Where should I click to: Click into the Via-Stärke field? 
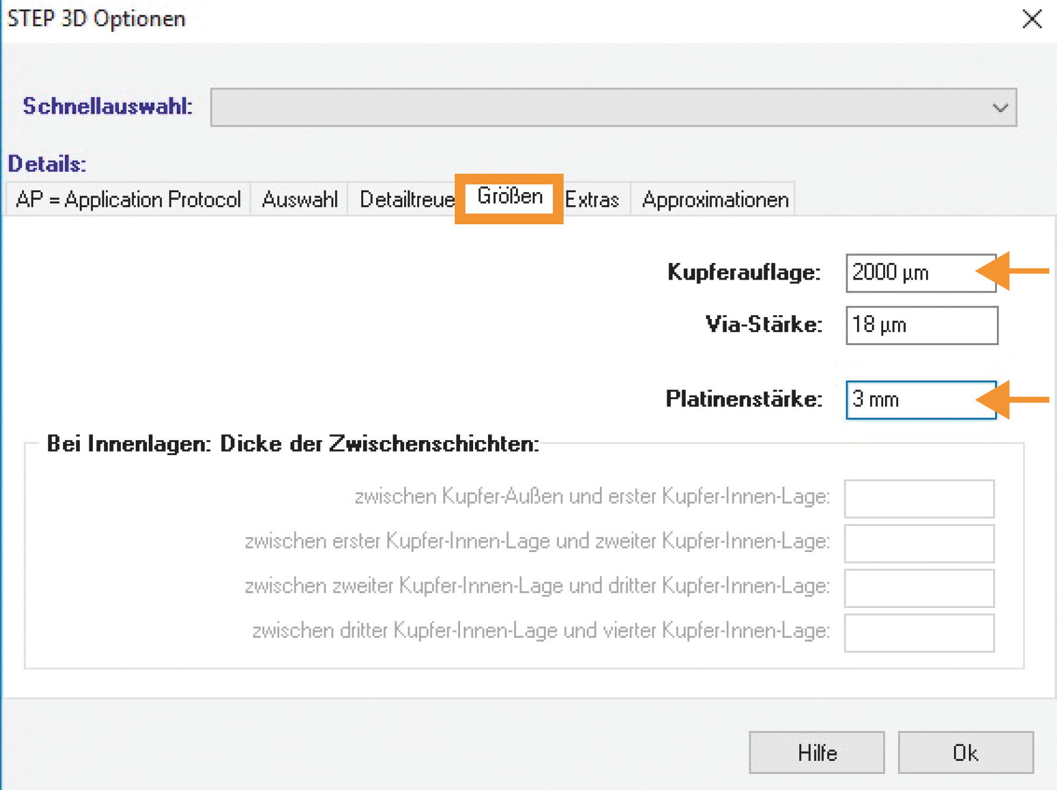[922, 325]
